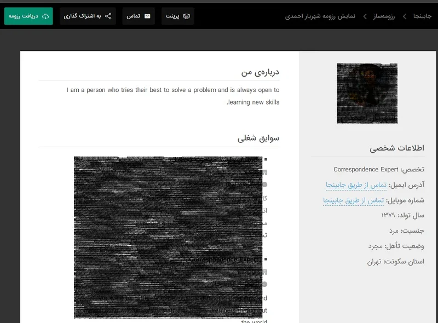438x323 pixels.
Task: Click the contact button تماس
Action: click(139, 16)
